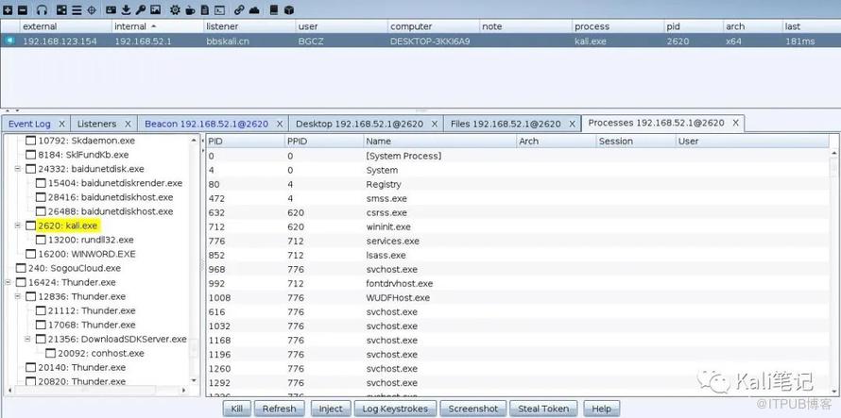Click the payload generator gear icon

pyautogui.click(x=174, y=10)
